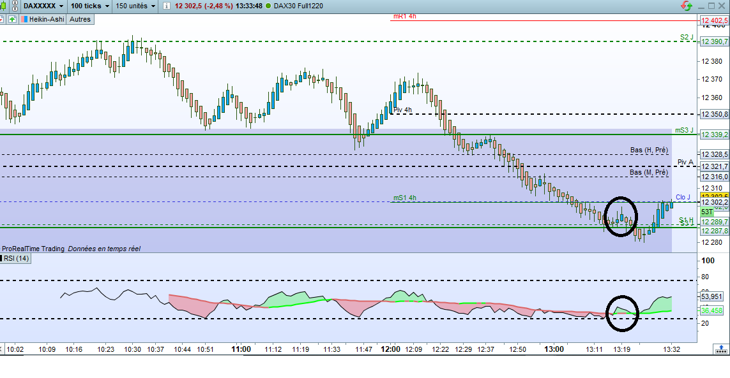Click the price quote 12 302,5 (-2,48 %)
The image size is (730, 378).
(204, 6)
